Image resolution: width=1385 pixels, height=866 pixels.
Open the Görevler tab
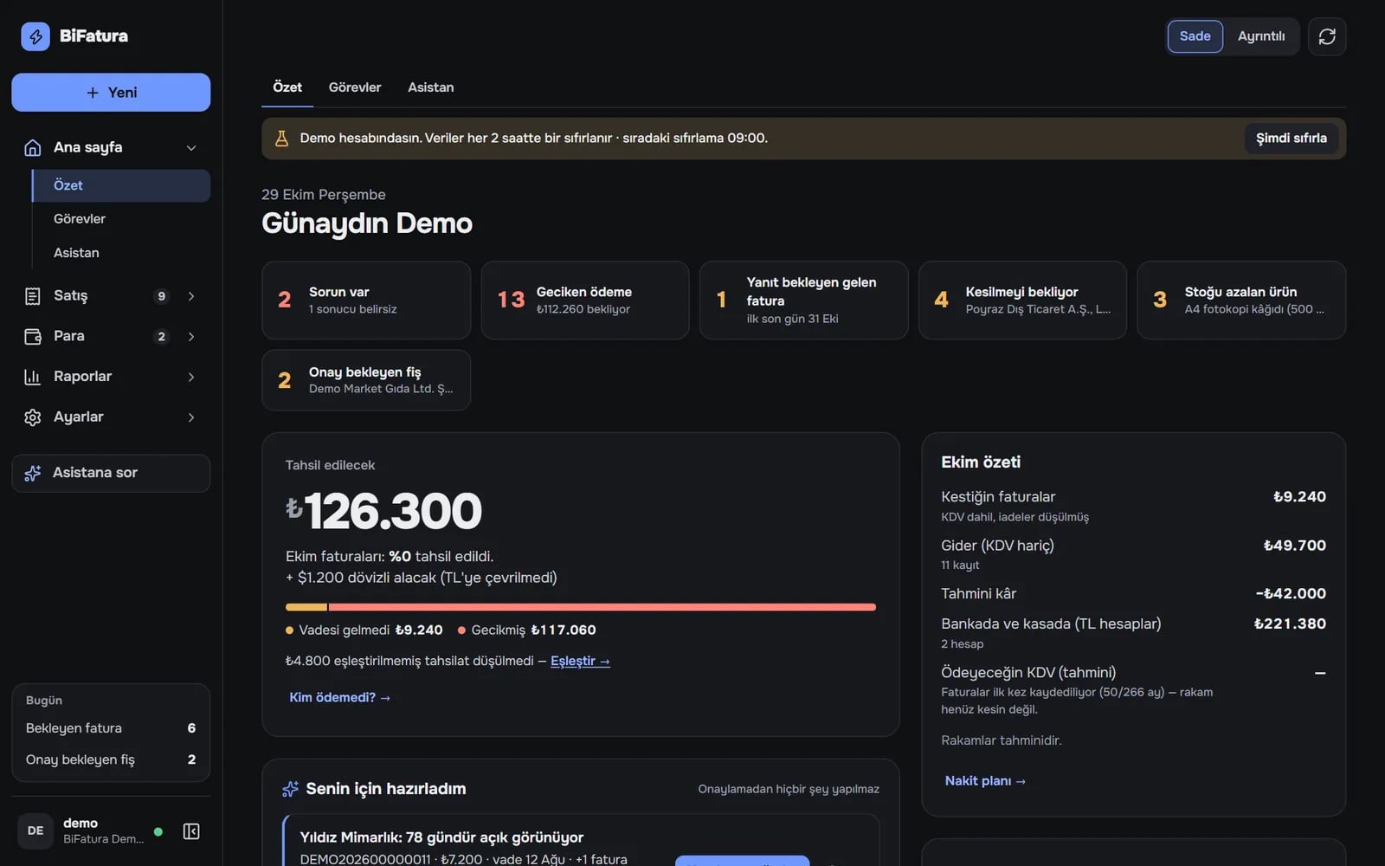click(355, 87)
